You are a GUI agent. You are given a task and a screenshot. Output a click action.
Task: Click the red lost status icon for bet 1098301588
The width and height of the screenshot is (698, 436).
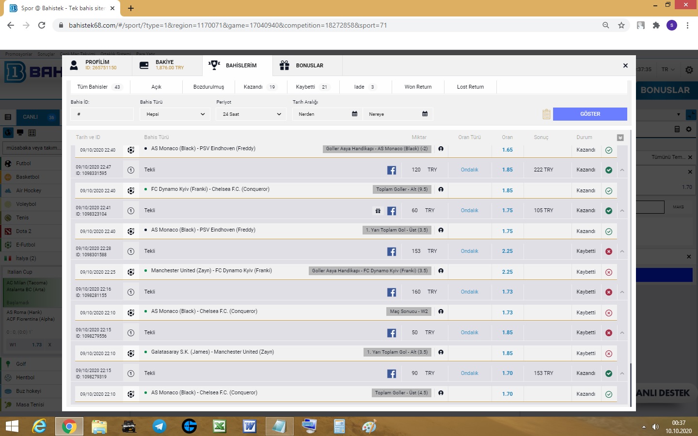[x=609, y=251]
